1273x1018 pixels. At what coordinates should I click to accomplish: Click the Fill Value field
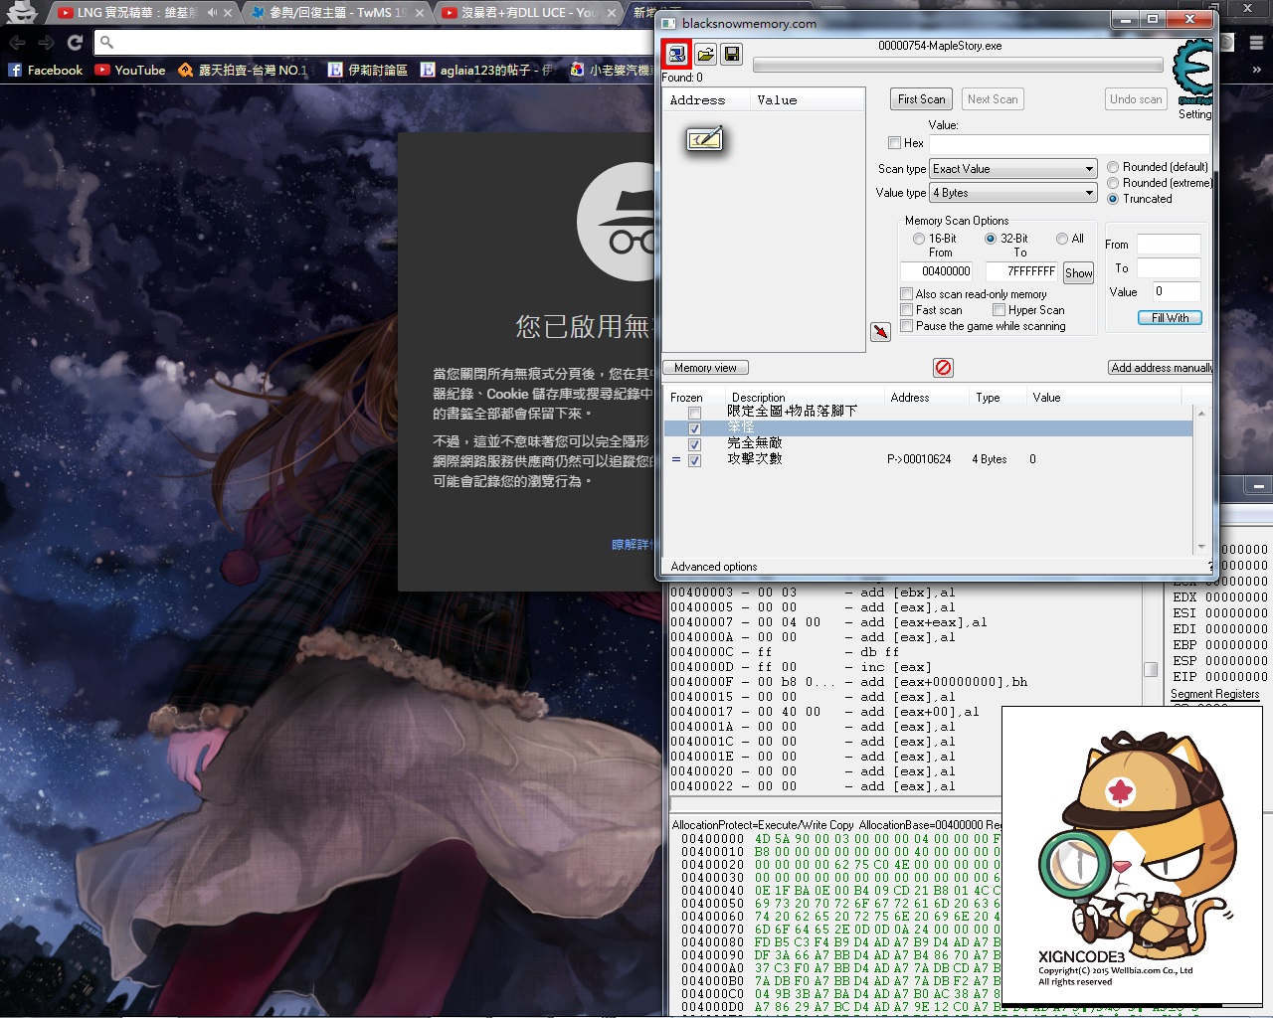pyautogui.click(x=1176, y=291)
